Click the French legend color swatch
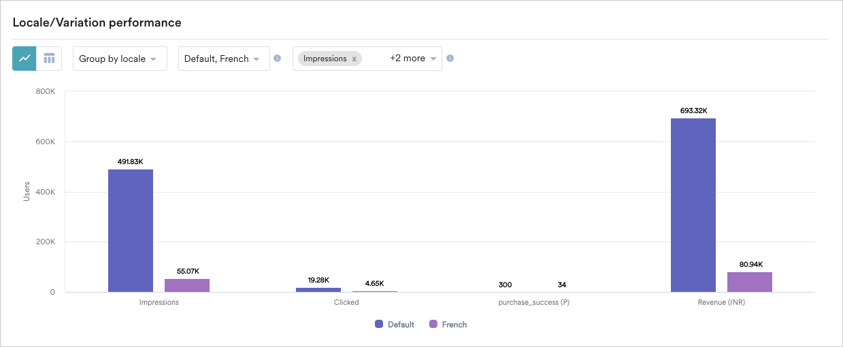843x347 pixels. (433, 325)
